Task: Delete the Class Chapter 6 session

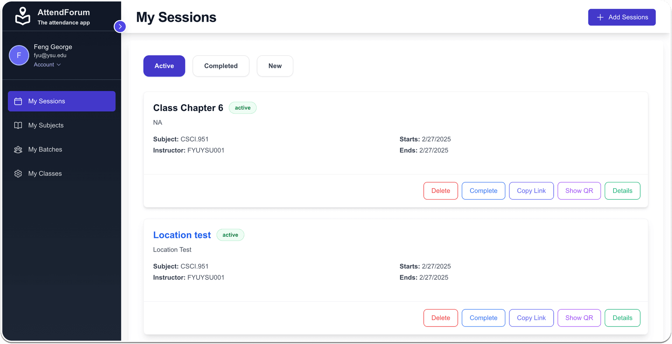Action: coord(440,191)
